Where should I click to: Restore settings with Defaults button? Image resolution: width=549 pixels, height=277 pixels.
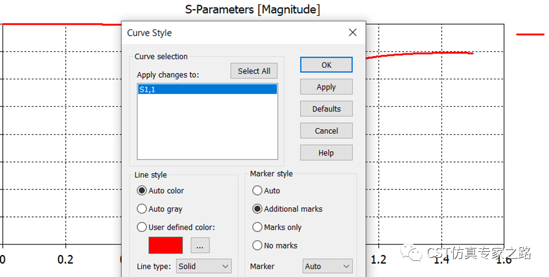(x=327, y=109)
